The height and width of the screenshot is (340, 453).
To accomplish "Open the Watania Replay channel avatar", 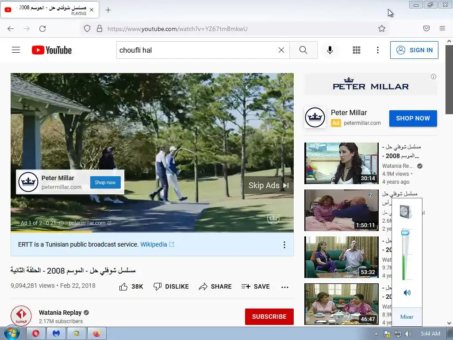I will (x=21, y=316).
